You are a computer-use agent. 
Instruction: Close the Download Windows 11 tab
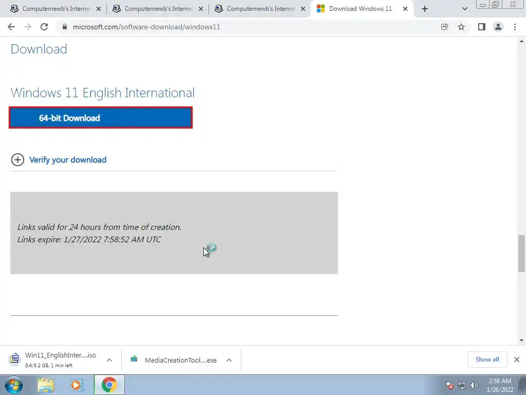pos(405,9)
